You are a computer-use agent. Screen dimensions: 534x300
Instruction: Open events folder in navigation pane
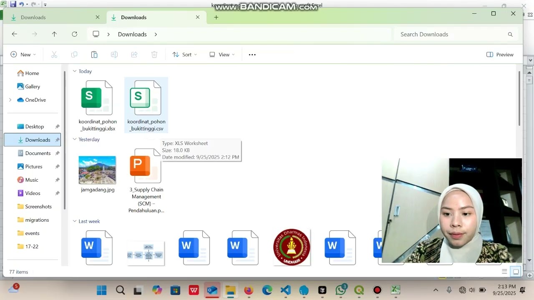[28, 233]
